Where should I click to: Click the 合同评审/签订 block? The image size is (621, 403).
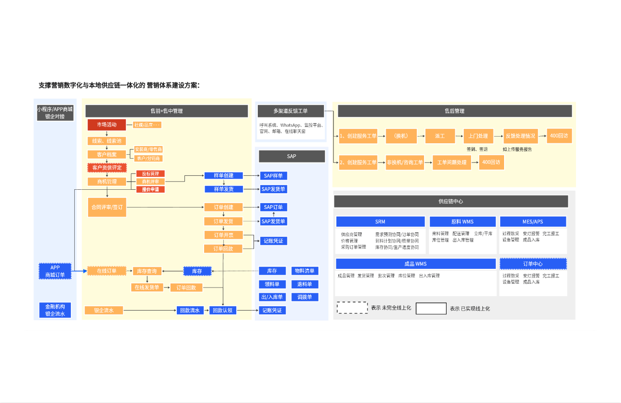pos(106,207)
